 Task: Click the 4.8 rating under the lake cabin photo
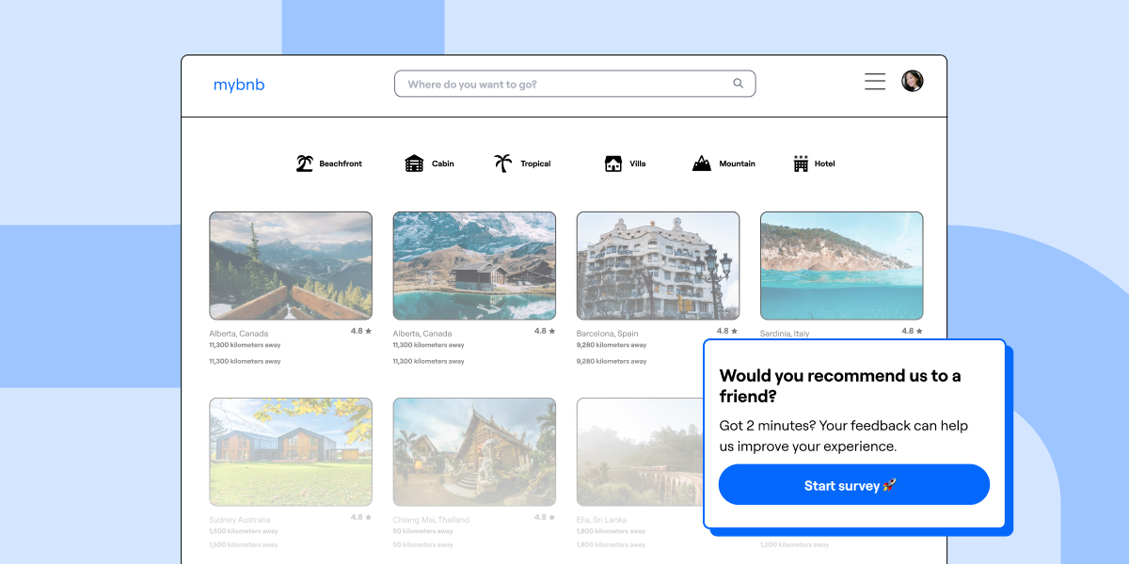click(545, 331)
